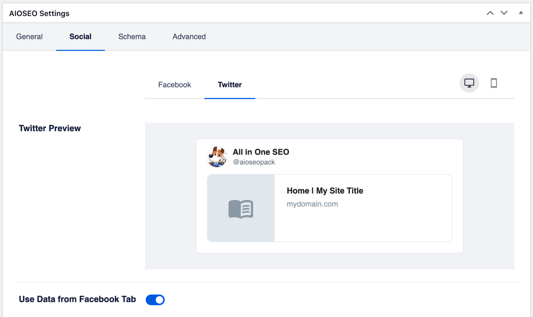Screen dimensions: 533x317
Task: Open the Advanced tab
Action: 189,37
